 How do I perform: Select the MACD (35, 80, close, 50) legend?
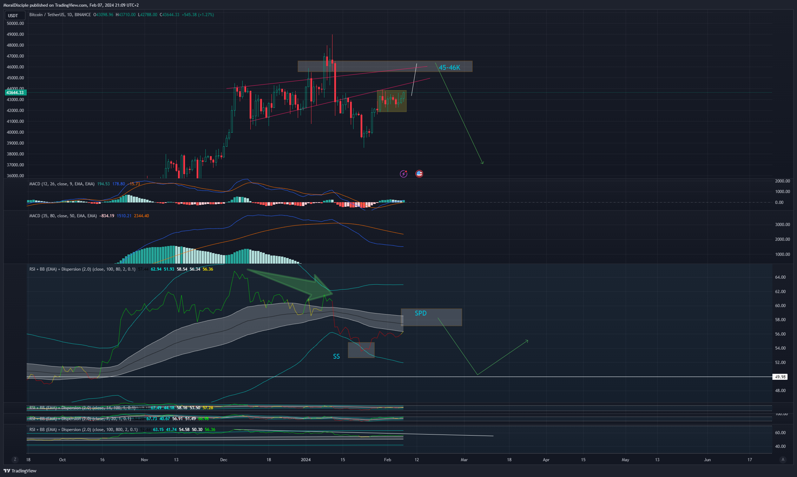63,216
